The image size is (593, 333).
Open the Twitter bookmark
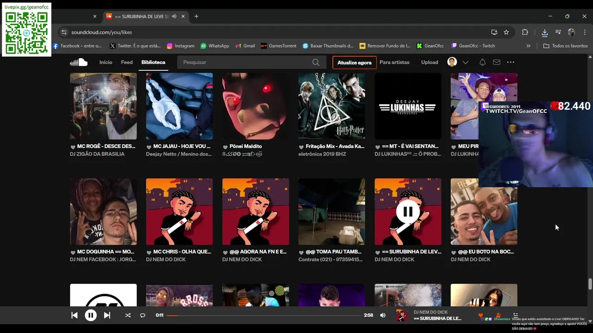click(x=135, y=46)
